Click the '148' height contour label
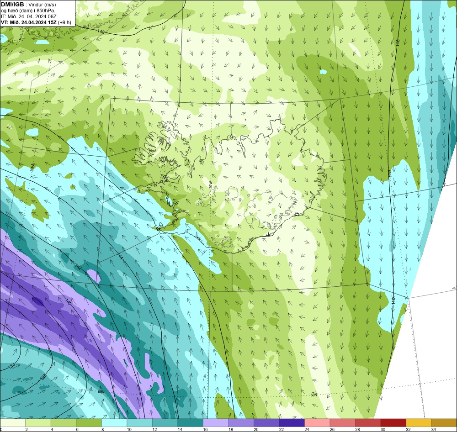Image resolution: width=457 pixels, height=432 pixels. [x=101, y=31]
